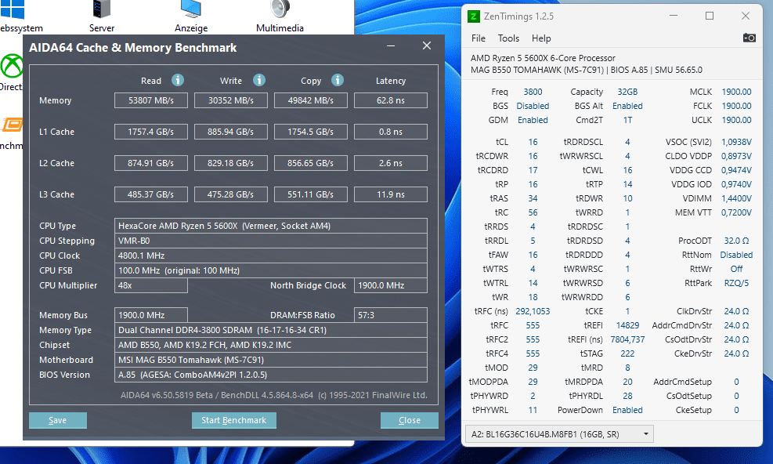This screenshot has width=773, height=464.
Task: Click the CPU Clock field 4800.1 MHz
Action: tap(271, 256)
